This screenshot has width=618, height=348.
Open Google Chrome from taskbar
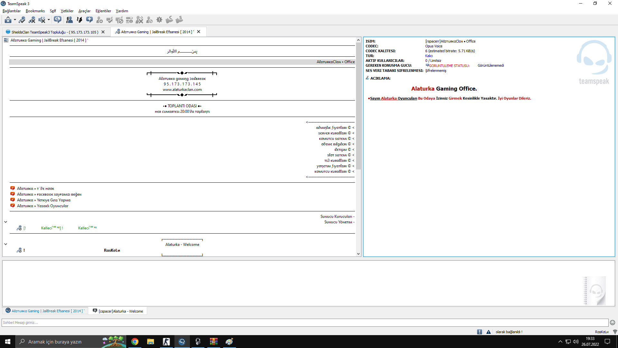click(x=135, y=342)
